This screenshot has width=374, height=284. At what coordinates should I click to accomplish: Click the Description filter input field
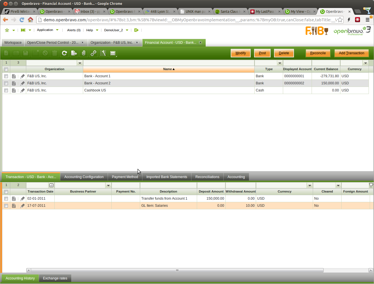pyautogui.click(x=168, y=185)
